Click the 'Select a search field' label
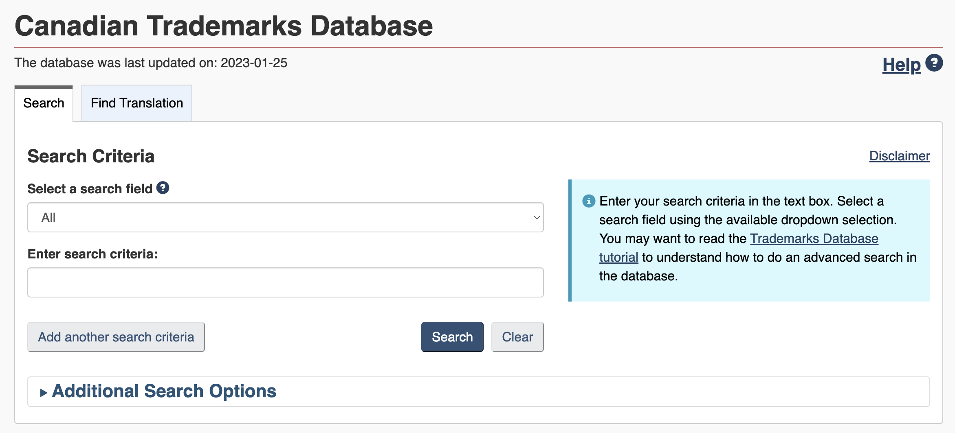The width and height of the screenshot is (955, 433). tap(90, 189)
